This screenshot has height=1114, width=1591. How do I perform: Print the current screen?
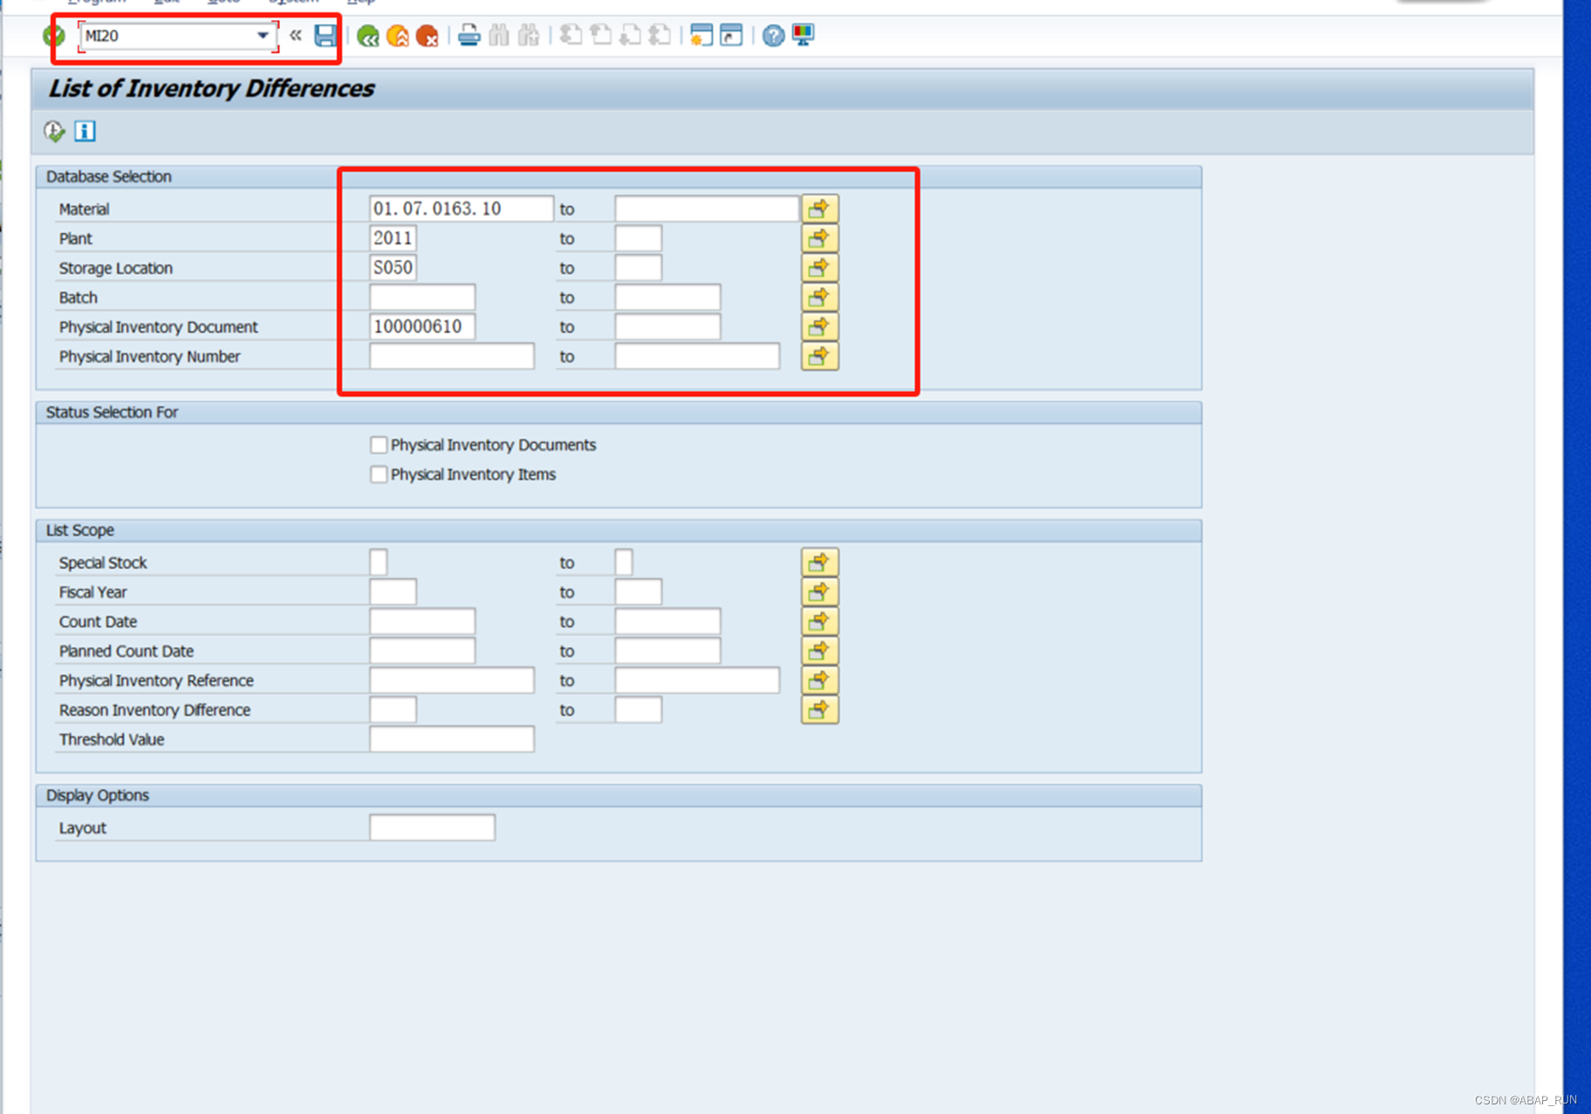[x=470, y=36]
